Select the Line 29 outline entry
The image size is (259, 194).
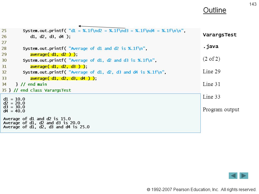(212, 71)
